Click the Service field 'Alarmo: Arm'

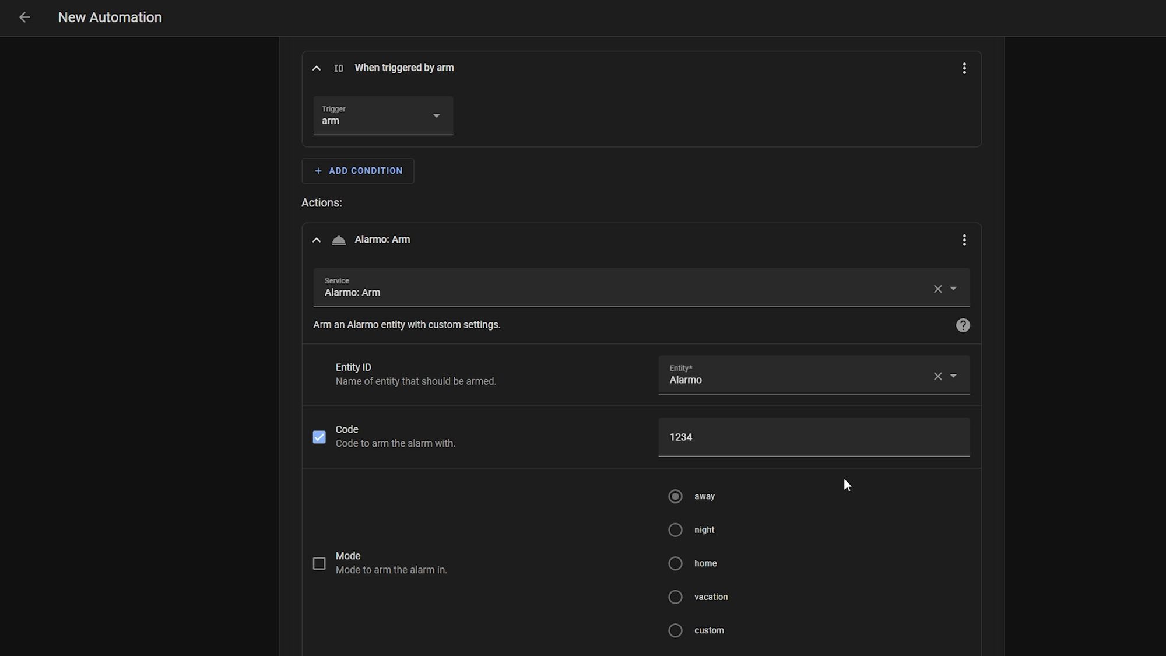641,287
